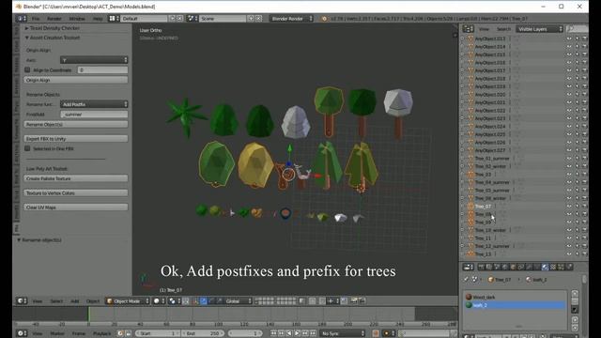Open the Global orientation dropdown
Viewport: 601px width, 338px height.
pyautogui.click(x=238, y=301)
